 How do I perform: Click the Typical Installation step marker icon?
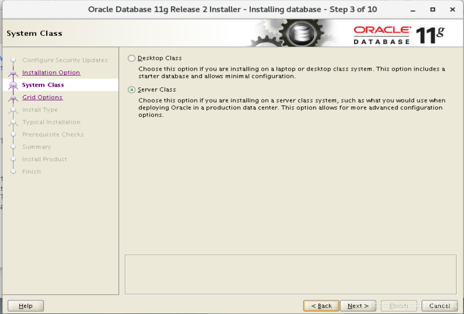tap(13, 122)
